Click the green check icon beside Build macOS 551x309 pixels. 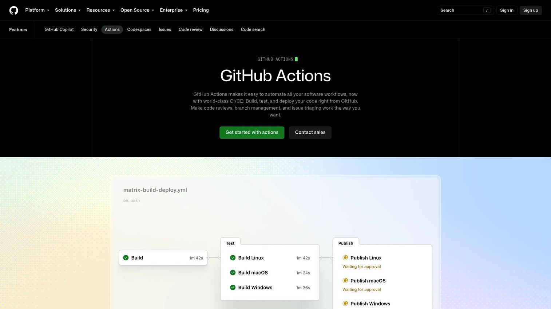click(x=233, y=273)
